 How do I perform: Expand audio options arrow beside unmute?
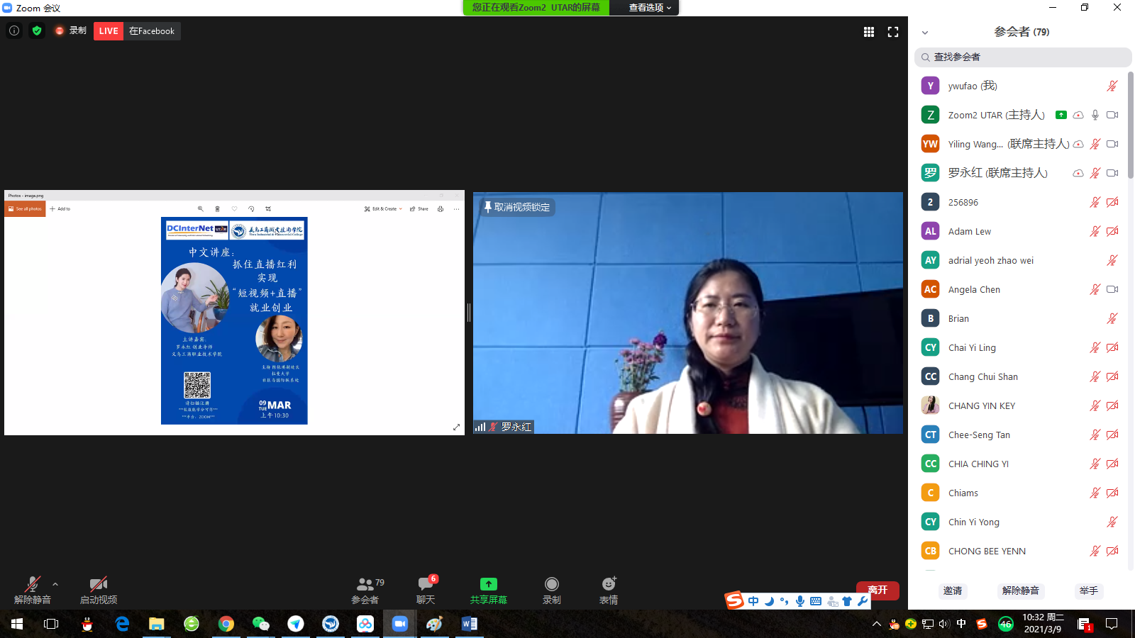point(55,584)
